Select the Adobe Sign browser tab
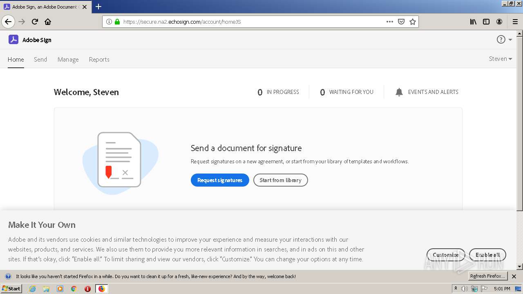This screenshot has height=294, width=523. pyautogui.click(x=46, y=7)
